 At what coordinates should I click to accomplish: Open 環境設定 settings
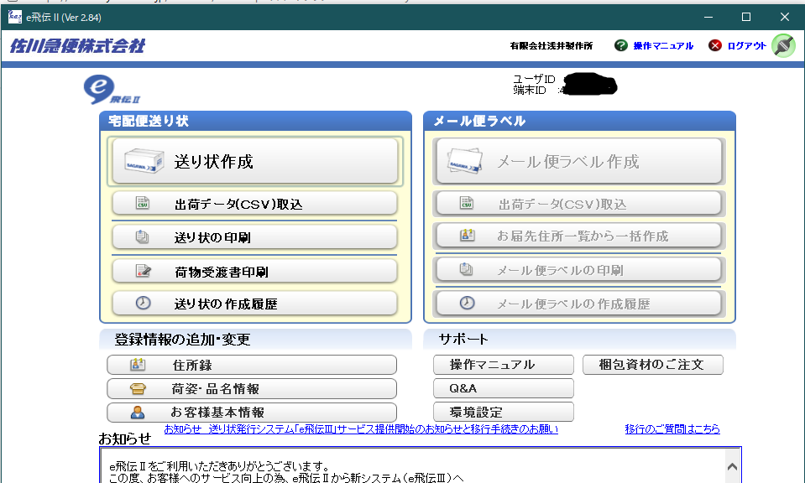coord(504,412)
